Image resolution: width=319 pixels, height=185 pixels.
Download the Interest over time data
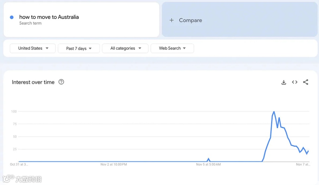(x=284, y=82)
